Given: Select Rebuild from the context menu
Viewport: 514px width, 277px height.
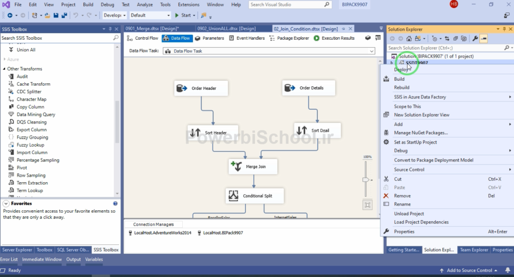Looking at the screenshot, I should pos(402,87).
